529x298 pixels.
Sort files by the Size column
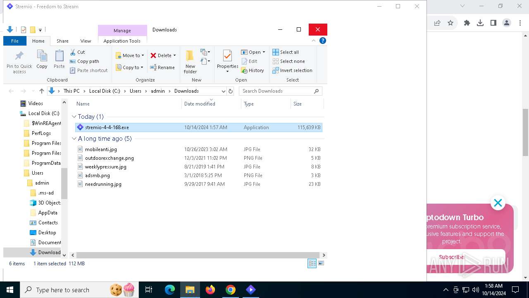pos(307,104)
